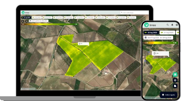Open notifications bell on the phone

click(x=172, y=25)
